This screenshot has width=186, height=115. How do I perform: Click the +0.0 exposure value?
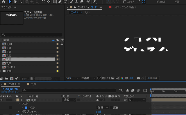coord(131,78)
